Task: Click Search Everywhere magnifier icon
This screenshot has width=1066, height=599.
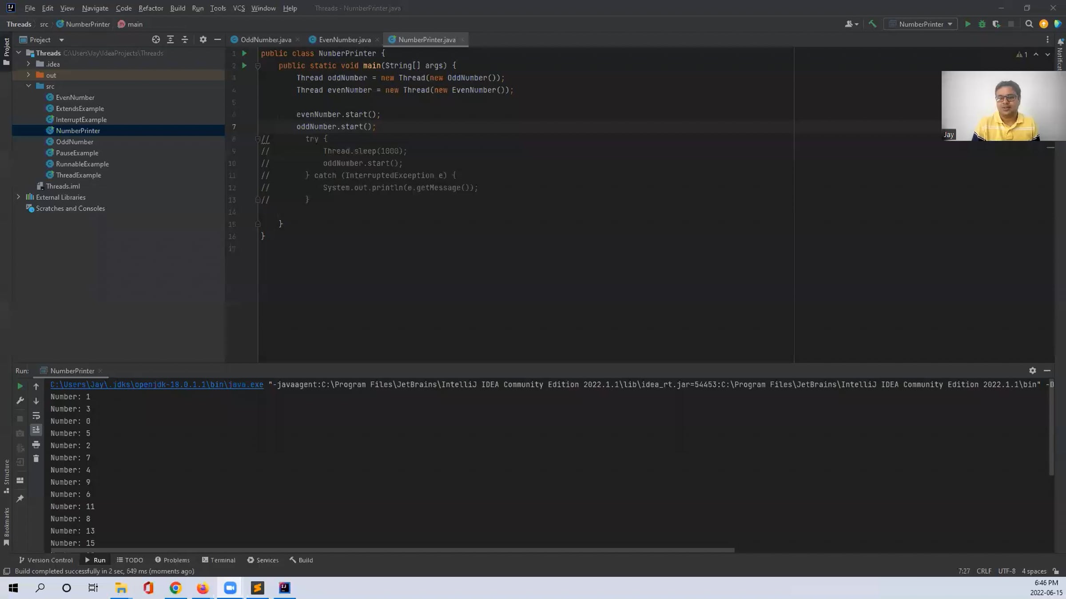Action: (x=1029, y=24)
